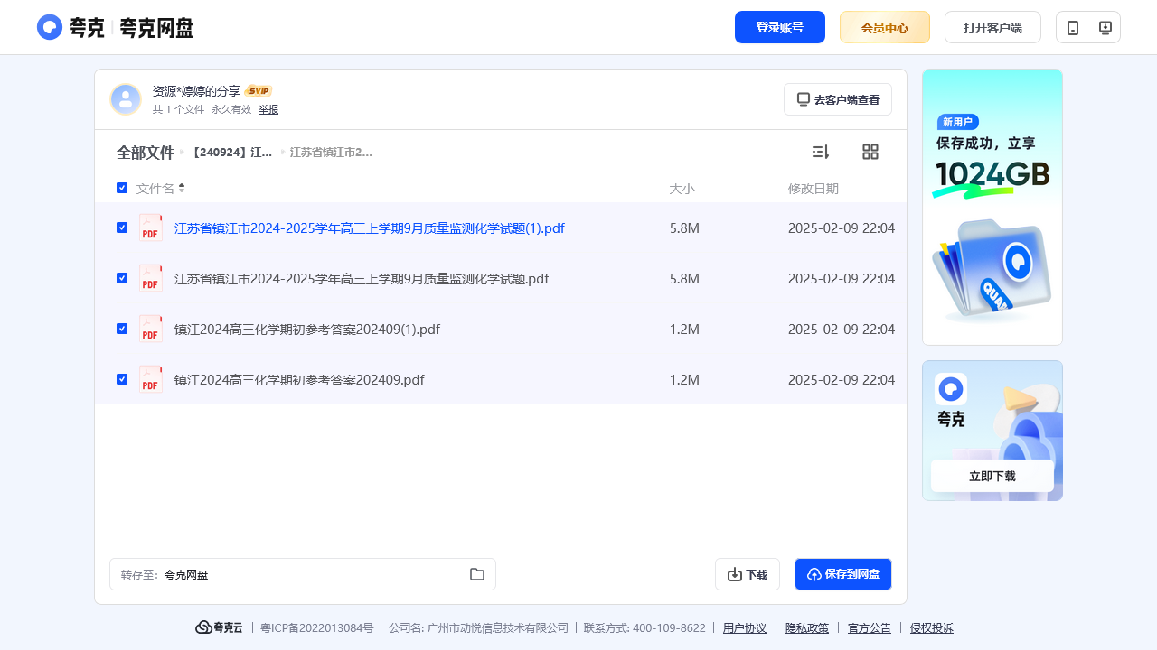Open 侵权投诉 footer link
This screenshot has width=1157, height=650.
932,628
